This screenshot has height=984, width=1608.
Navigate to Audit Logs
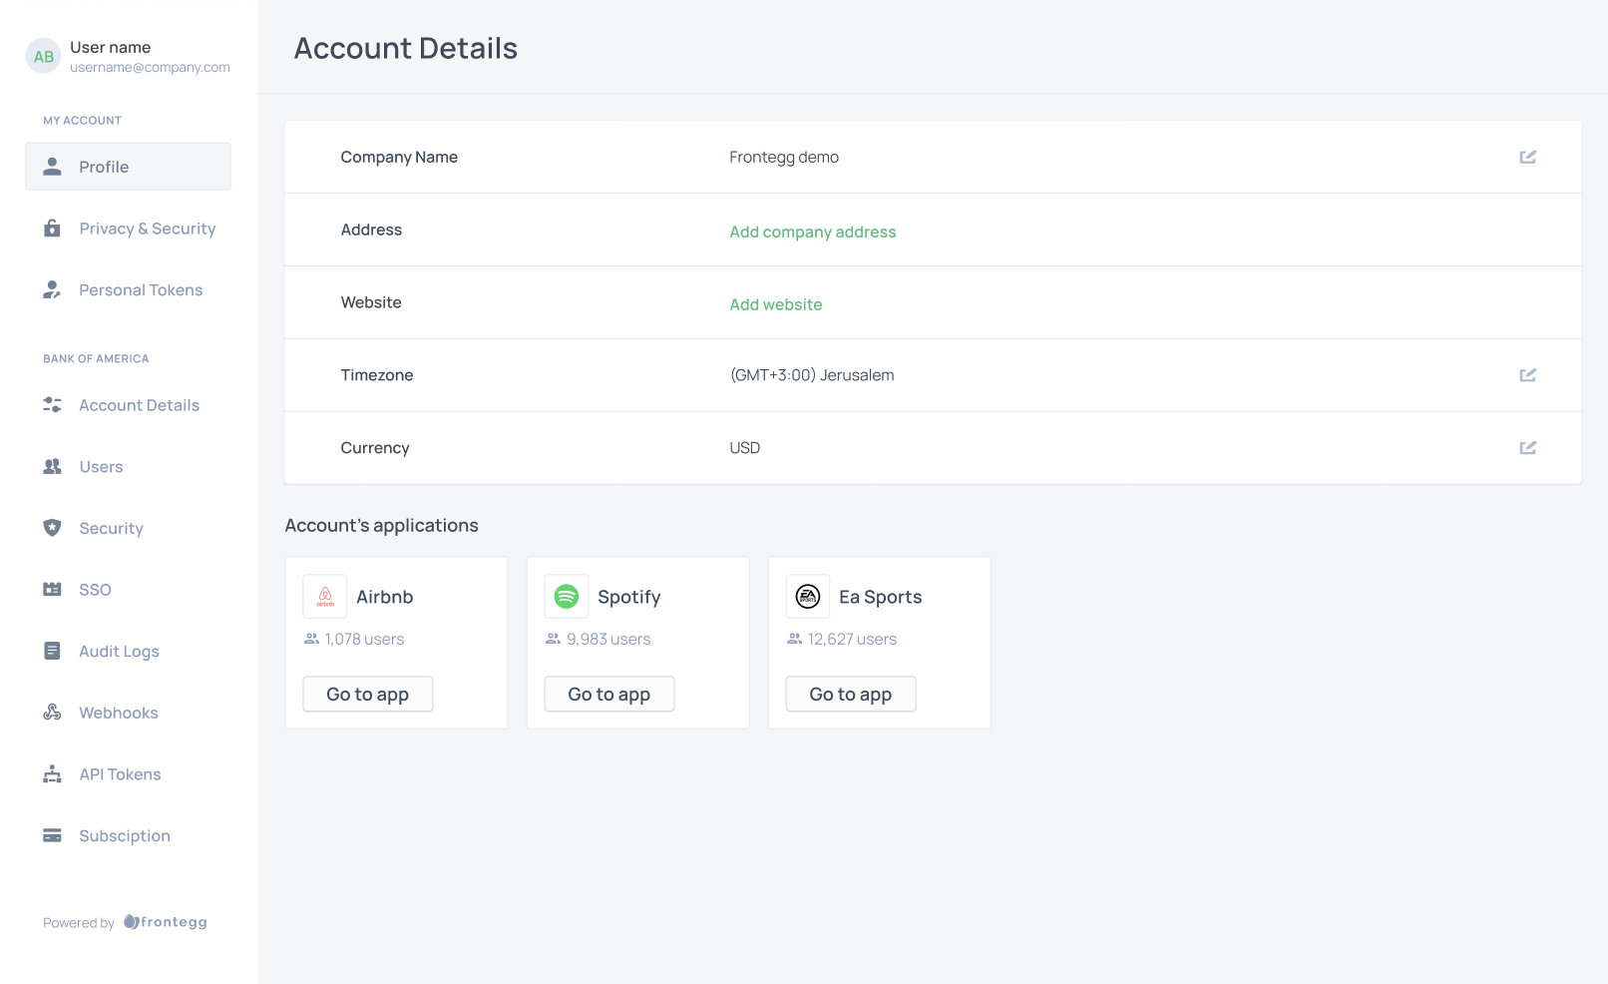[119, 652]
